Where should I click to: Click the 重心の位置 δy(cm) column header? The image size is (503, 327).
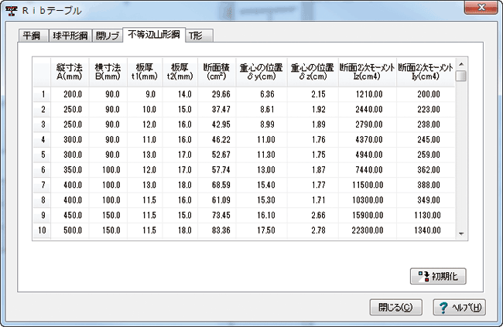click(262, 72)
